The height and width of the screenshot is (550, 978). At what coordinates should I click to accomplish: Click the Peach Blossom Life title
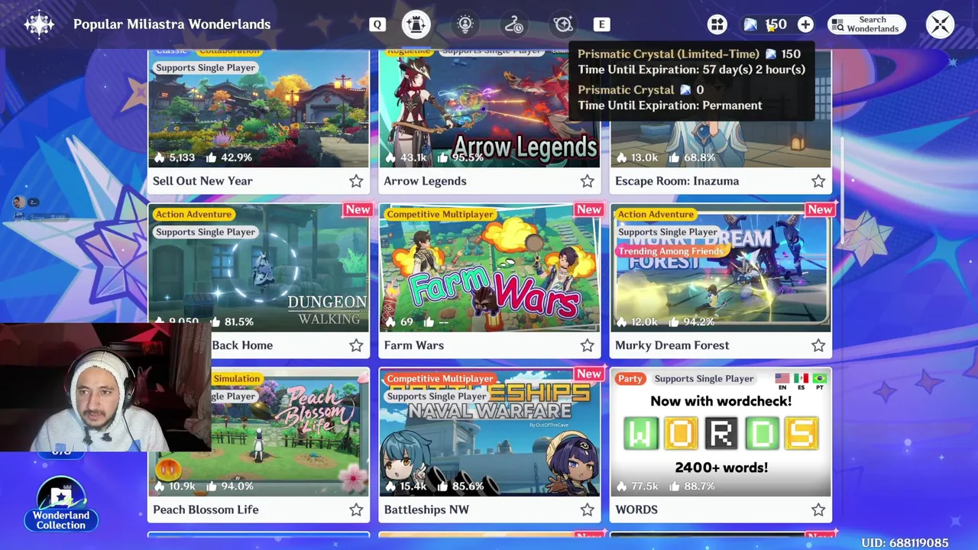coord(206,510)
